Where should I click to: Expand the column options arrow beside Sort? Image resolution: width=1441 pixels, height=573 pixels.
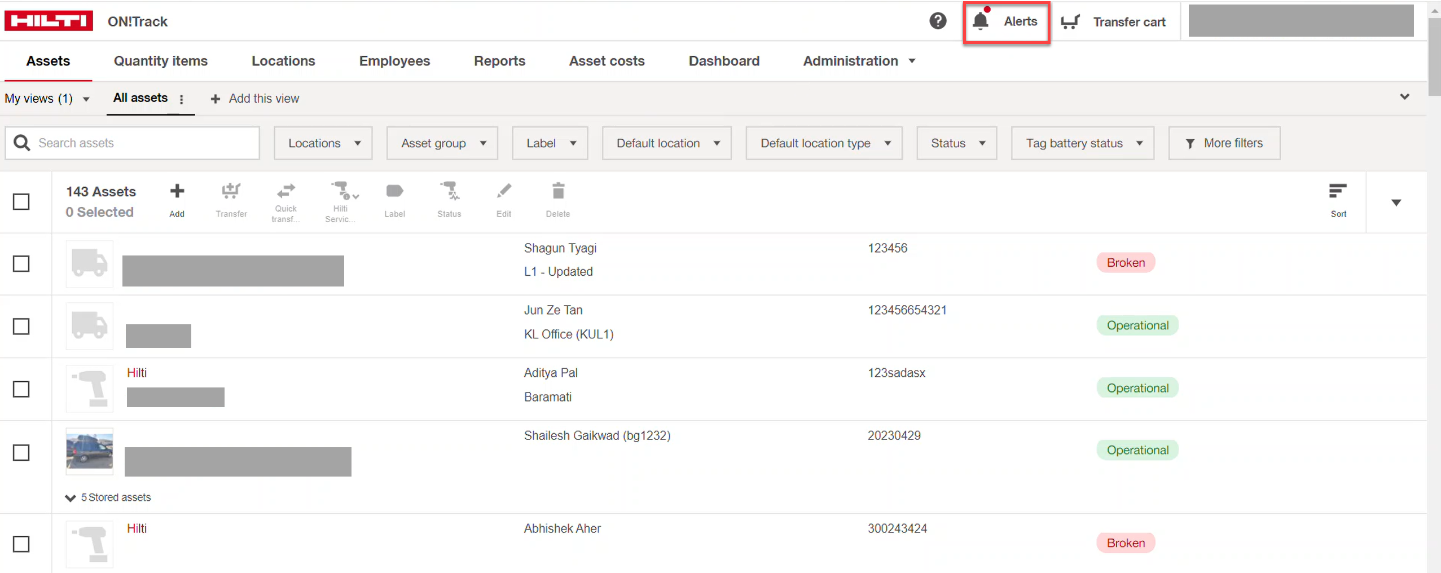(1396, 202)
